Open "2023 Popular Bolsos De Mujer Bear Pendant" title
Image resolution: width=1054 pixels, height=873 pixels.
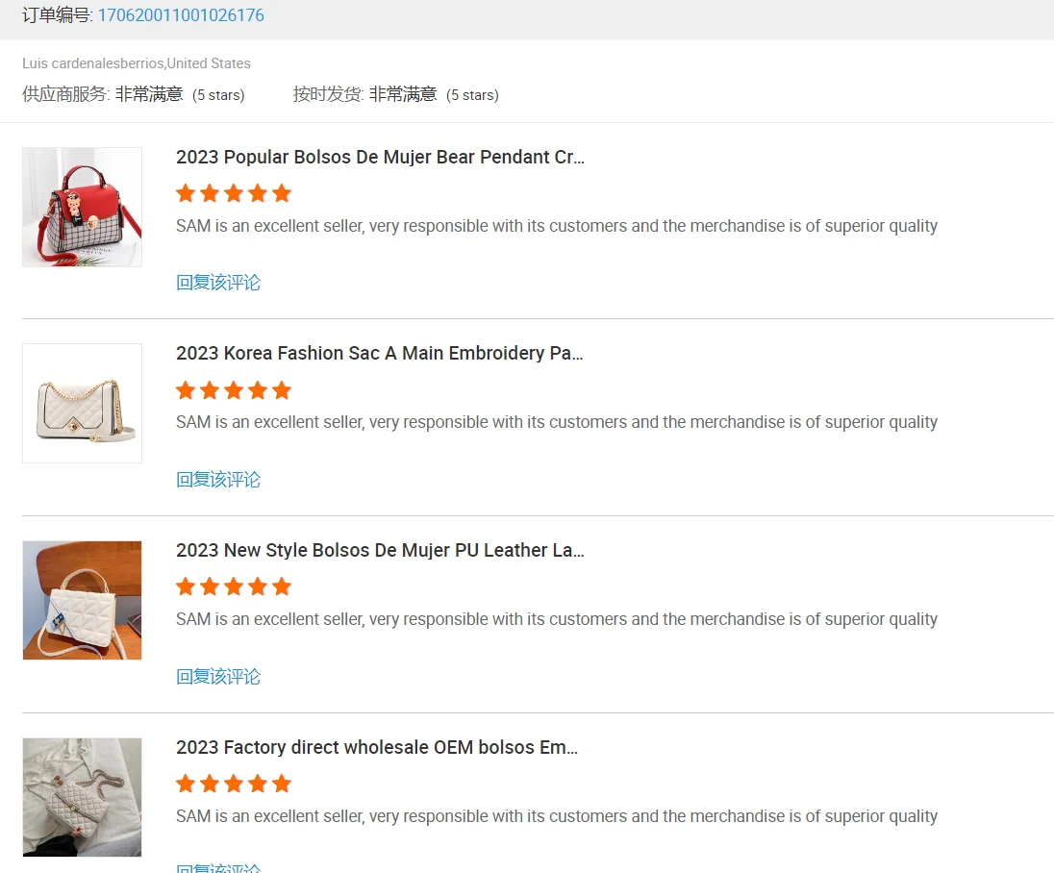[380, 157]
